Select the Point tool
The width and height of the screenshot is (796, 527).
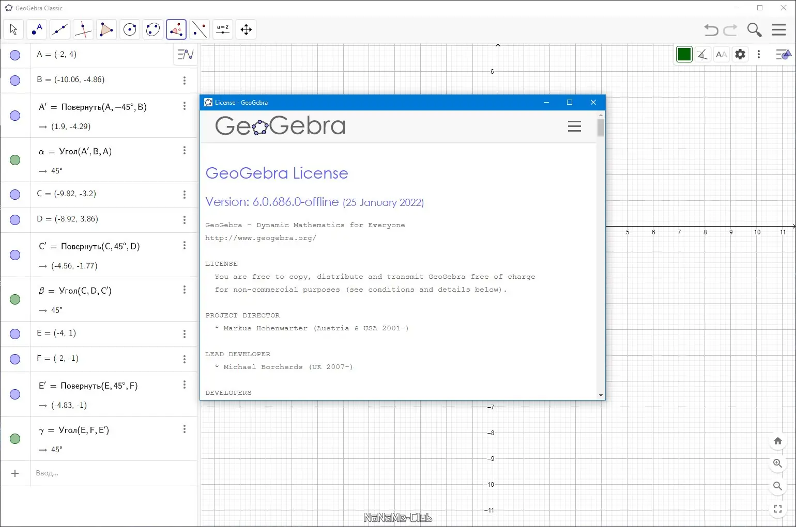point(37,29)
